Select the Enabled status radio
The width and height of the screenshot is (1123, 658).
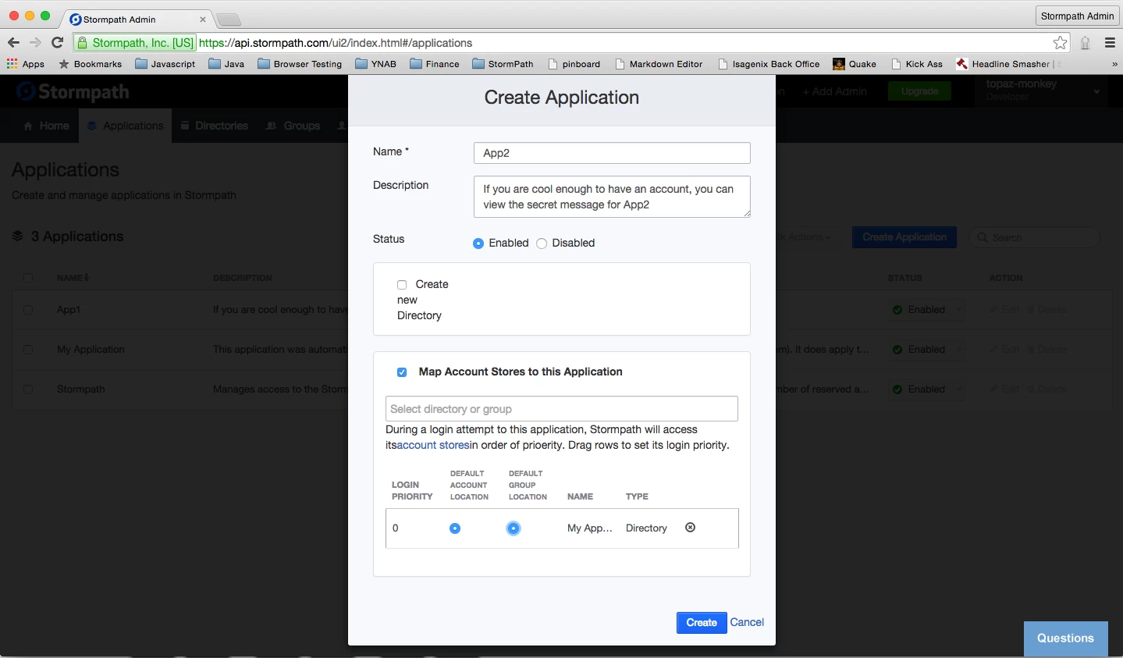click(478, 244)
